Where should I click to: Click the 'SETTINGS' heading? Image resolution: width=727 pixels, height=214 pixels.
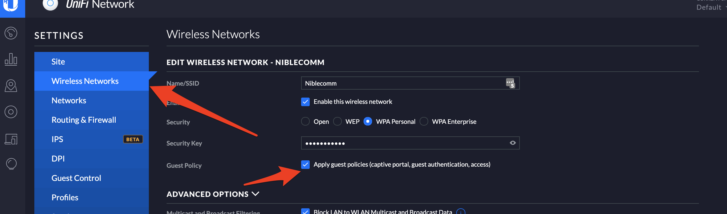(x=59, y=36)
